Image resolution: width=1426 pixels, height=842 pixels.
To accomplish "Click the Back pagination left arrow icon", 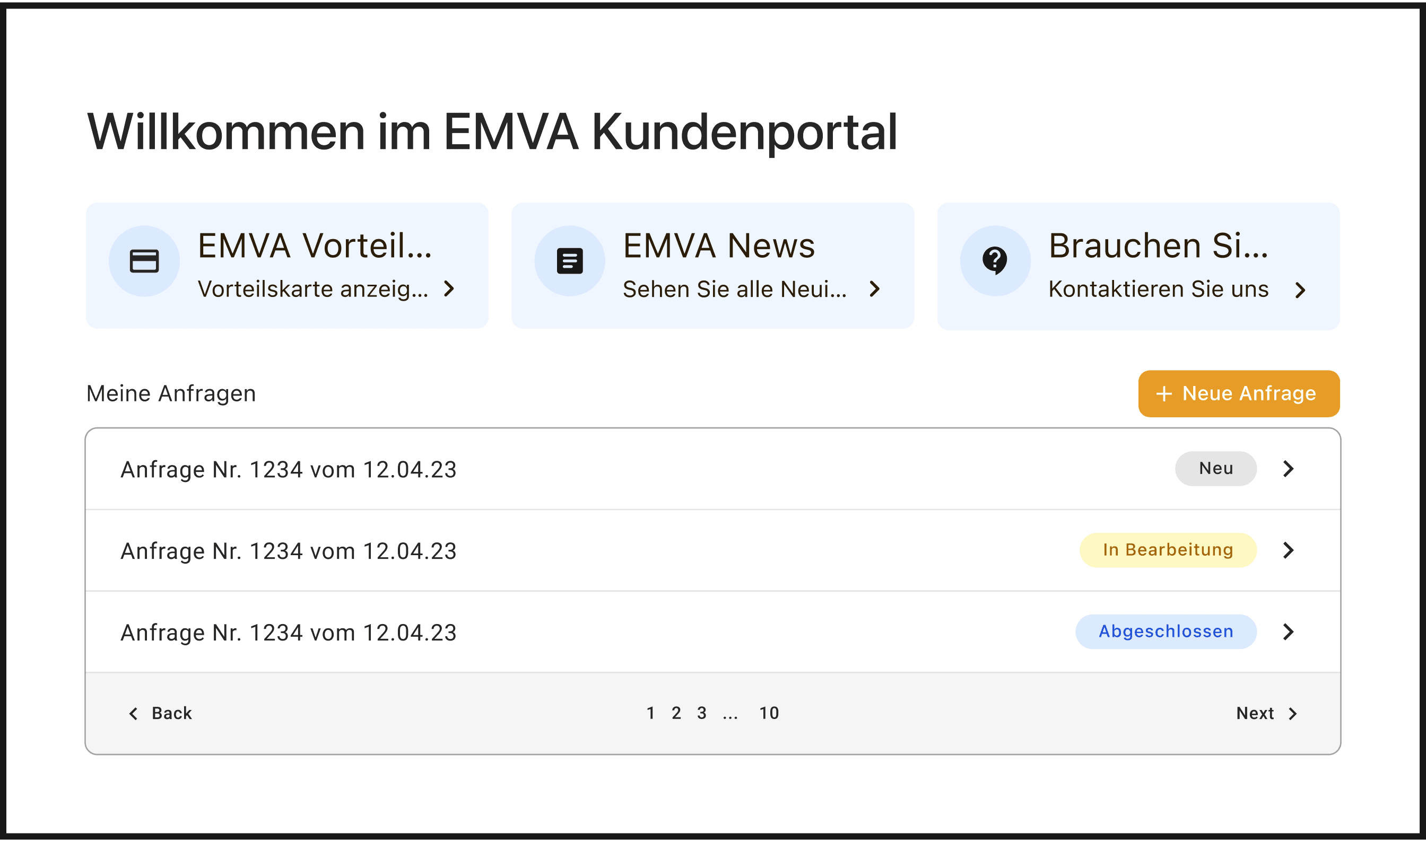I will [x=134, y=713].
